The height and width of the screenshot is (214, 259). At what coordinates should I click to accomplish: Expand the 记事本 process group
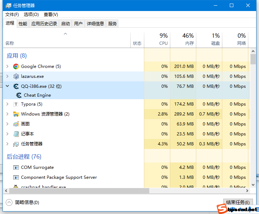tap(7, 134)
